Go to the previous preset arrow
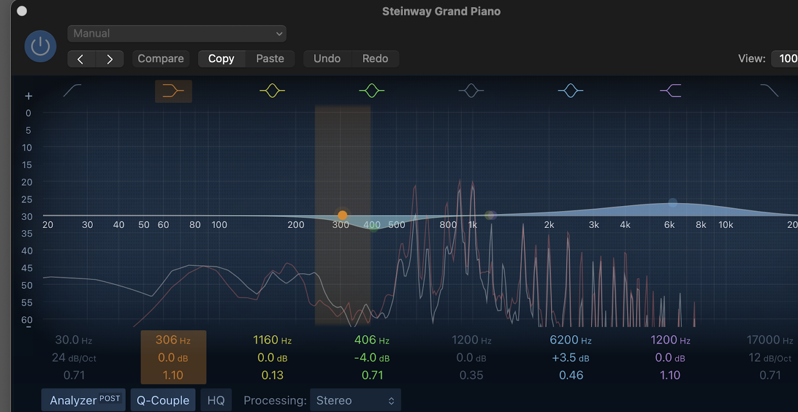Image resolution: width=798 pixels, height=412 pixels. (x=81, y=59)
